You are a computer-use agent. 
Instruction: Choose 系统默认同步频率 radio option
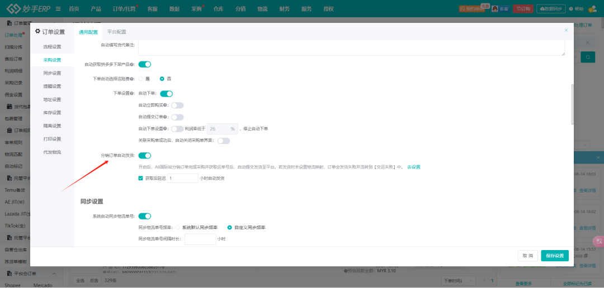point(178,228)
